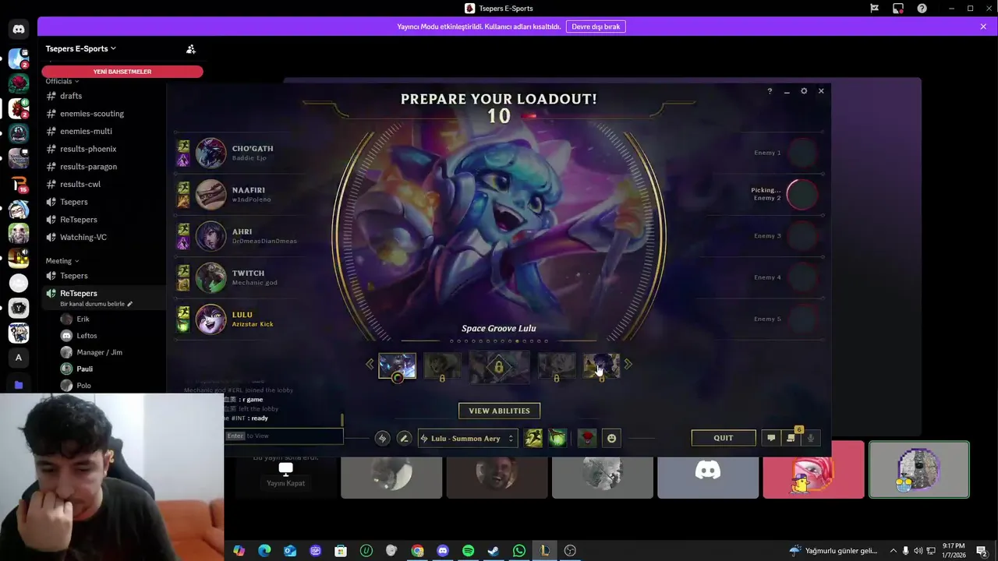This screenshot has width=998, height=561.
Task: Open the ward skin picker icon
Action: tap(587, 439)
